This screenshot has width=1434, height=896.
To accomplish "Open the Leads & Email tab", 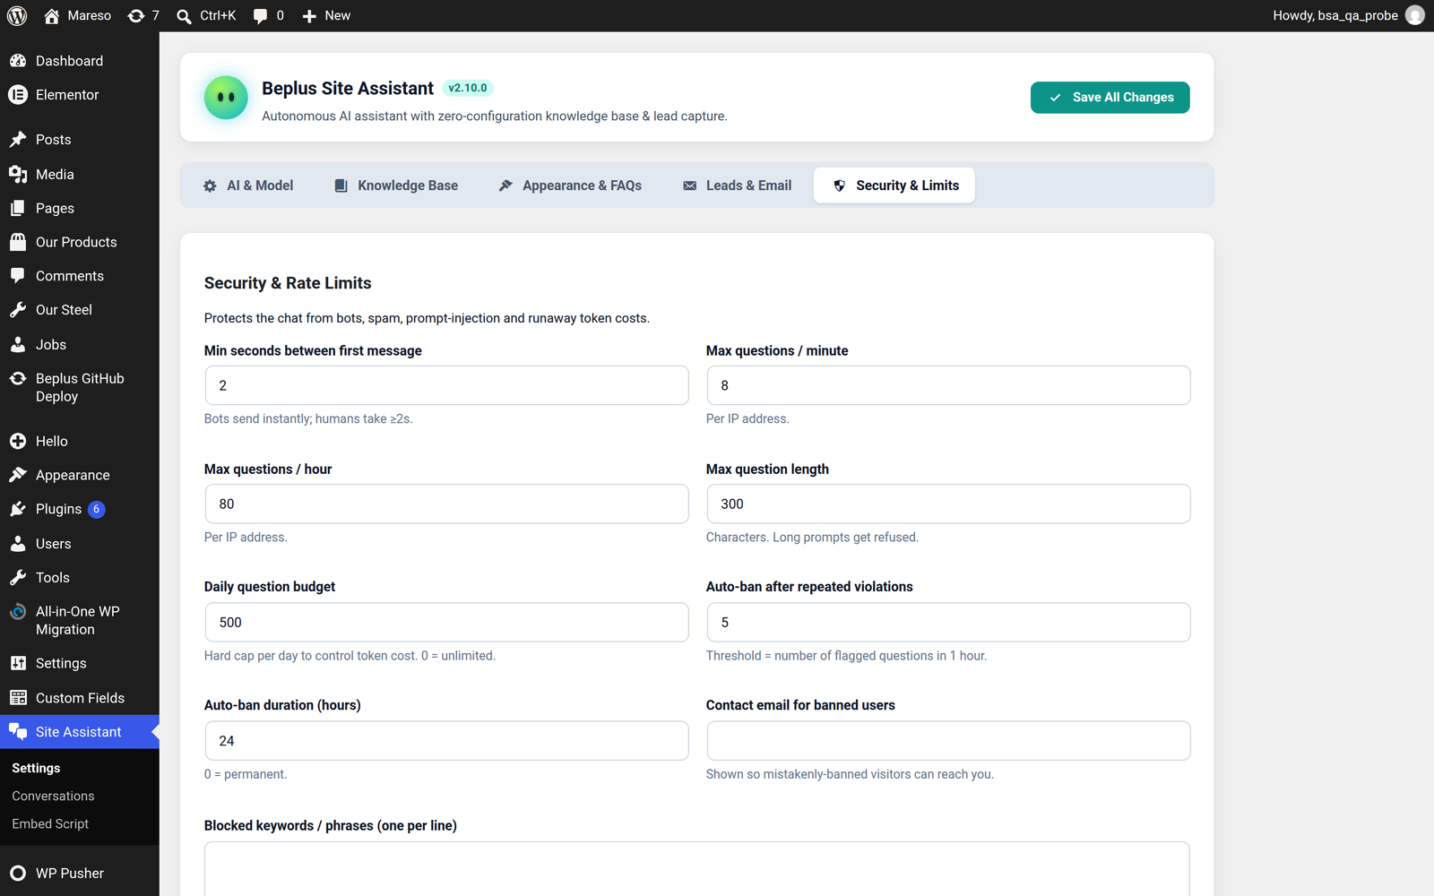I will point(737,185).
